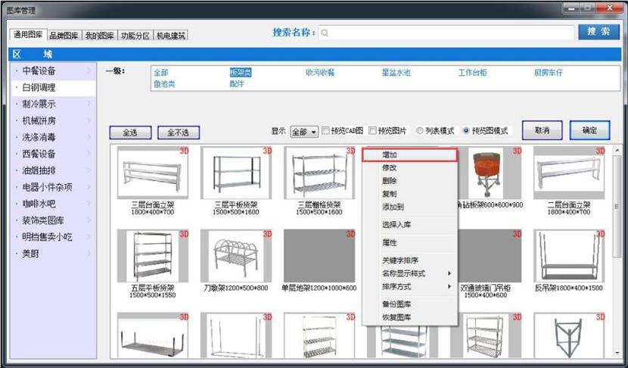The width and height of the screenshot is (628, 368).
Task: Select 咖啡水吧 in the region list
Action: [53, 204]
